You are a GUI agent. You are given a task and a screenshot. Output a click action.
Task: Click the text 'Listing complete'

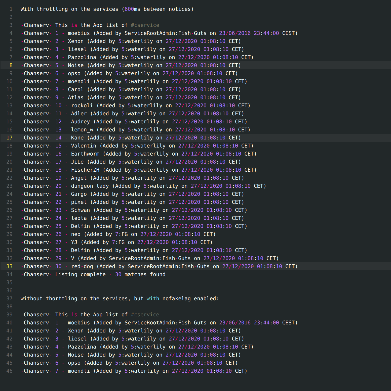coord(80,274)
